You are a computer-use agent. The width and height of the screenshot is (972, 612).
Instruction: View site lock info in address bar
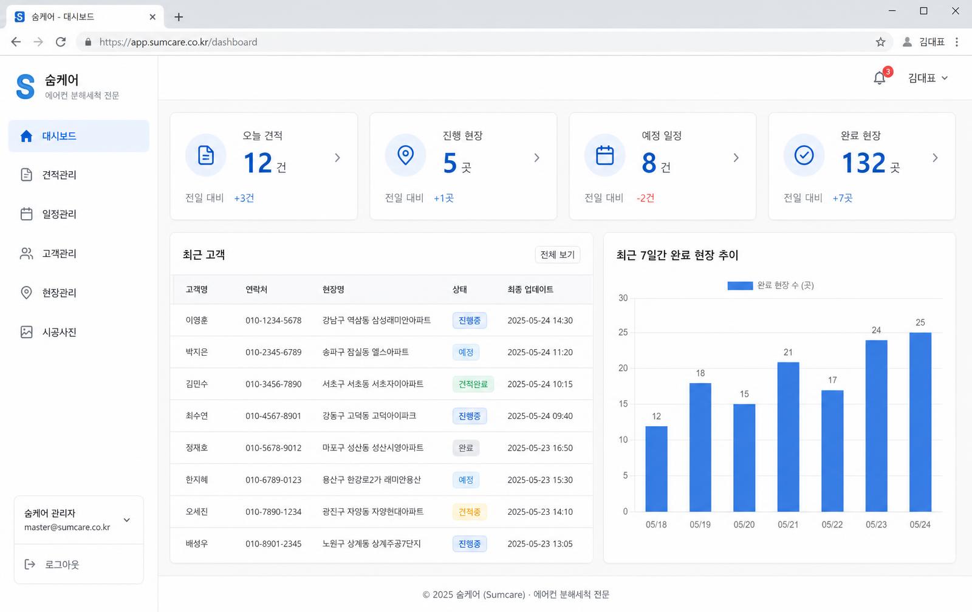[x=88, y=42]
